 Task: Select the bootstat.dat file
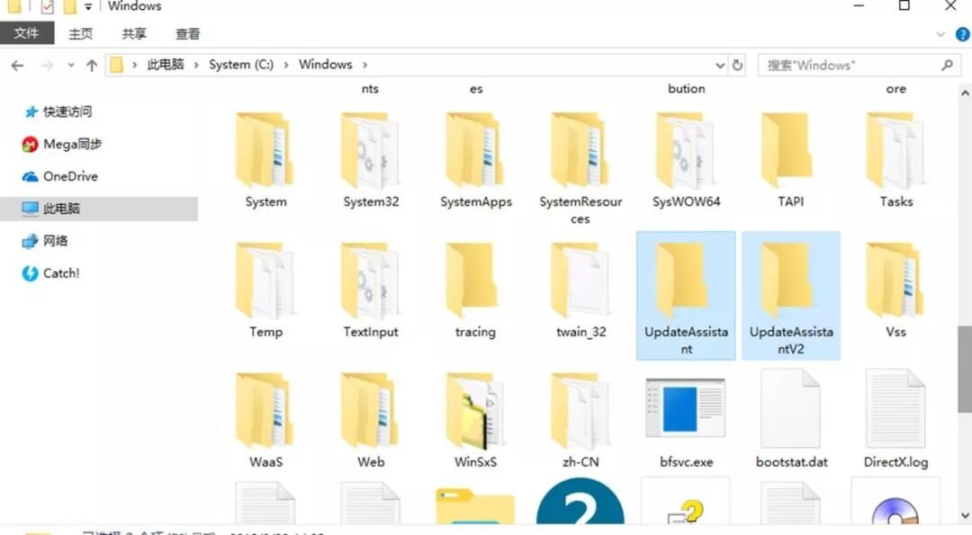[x=791, y=421]
